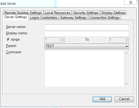
Task: Click the Display name input field
Action: click(x=87, y=34)
